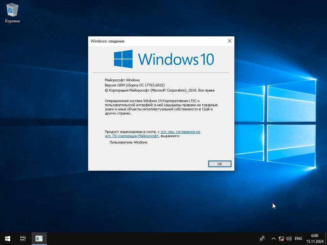Open Task View on the taskbar
Image resolution: width=327 pixels, height=245 pixels.
(x=23, y=239)
